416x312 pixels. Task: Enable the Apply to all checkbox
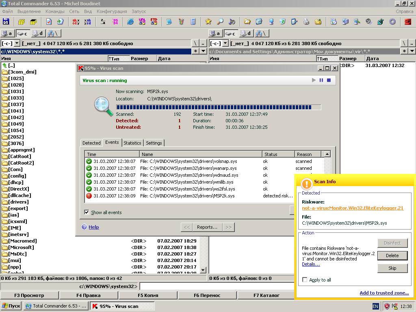pos(305,279)
